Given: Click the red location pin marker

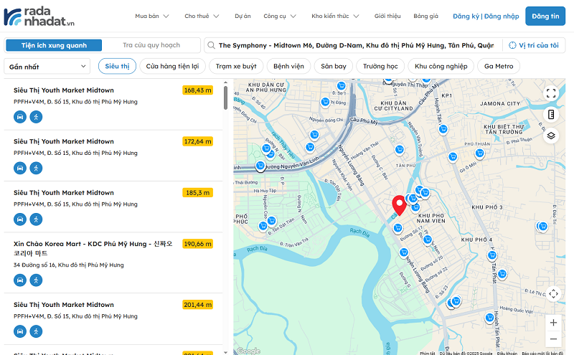Looking at the screenshot, I should 398,205.
